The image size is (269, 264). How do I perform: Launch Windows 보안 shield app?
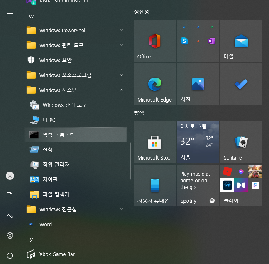point(76,60)
